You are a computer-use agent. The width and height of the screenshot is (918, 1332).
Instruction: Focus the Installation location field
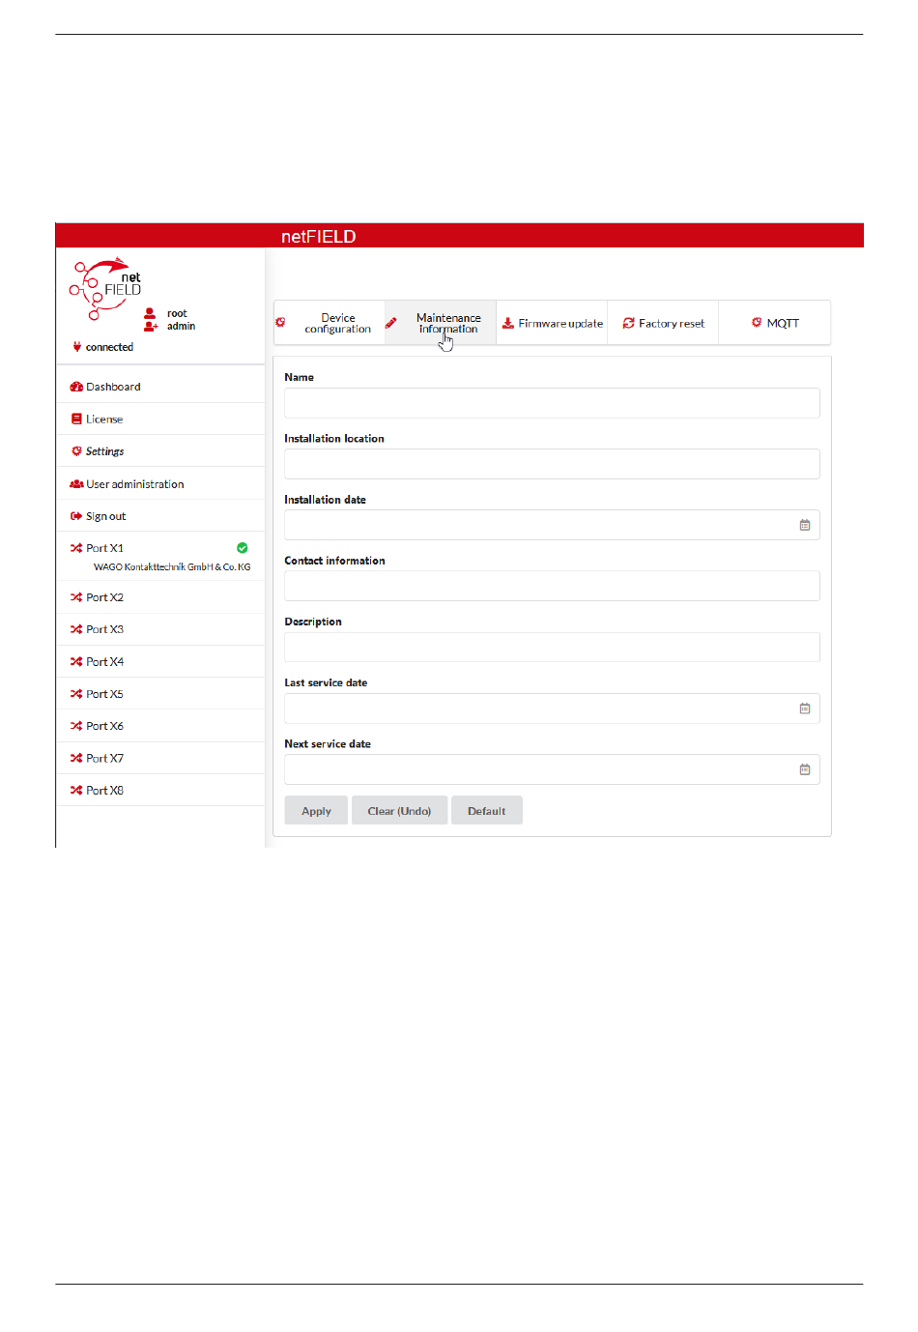[552, 464]
